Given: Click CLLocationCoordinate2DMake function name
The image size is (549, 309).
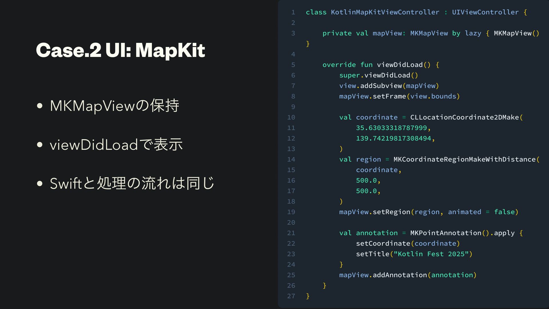Looking at the screenshot, I should 464,117.
